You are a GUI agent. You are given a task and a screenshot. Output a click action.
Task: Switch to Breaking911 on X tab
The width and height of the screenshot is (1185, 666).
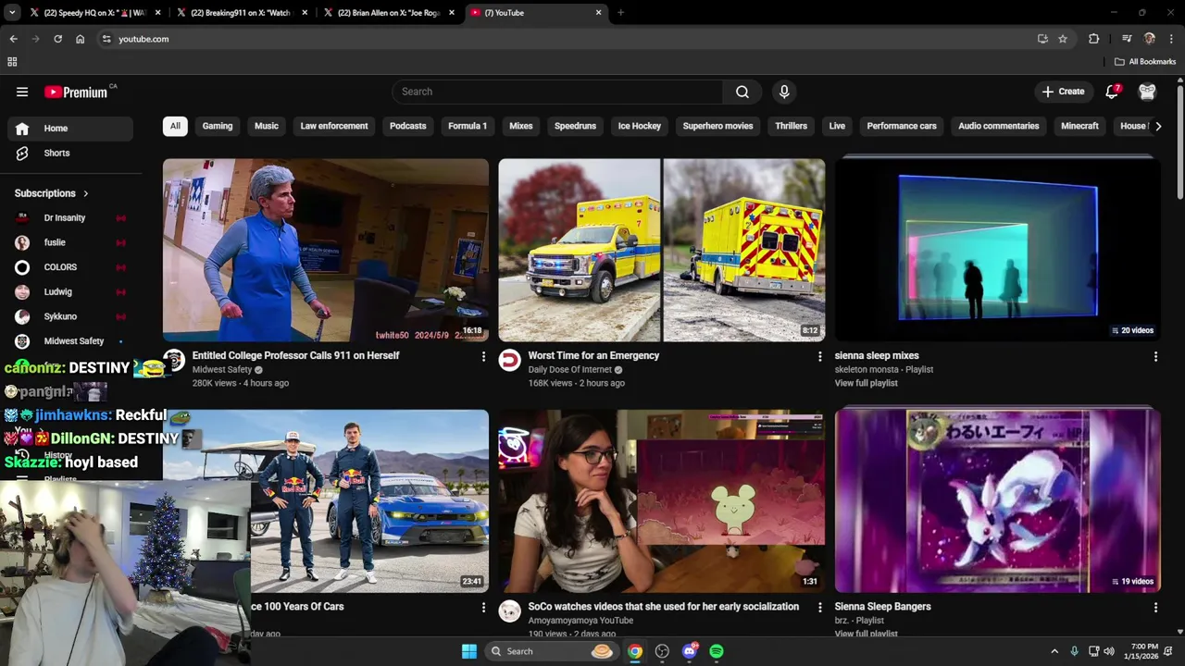[241, 13]
